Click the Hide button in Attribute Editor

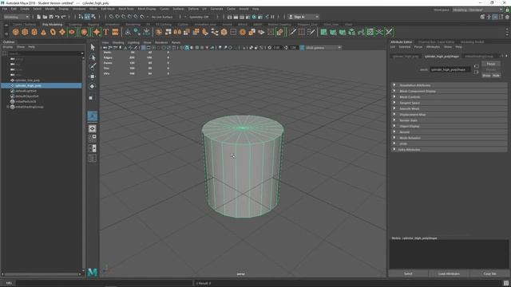tap(496, 76)
